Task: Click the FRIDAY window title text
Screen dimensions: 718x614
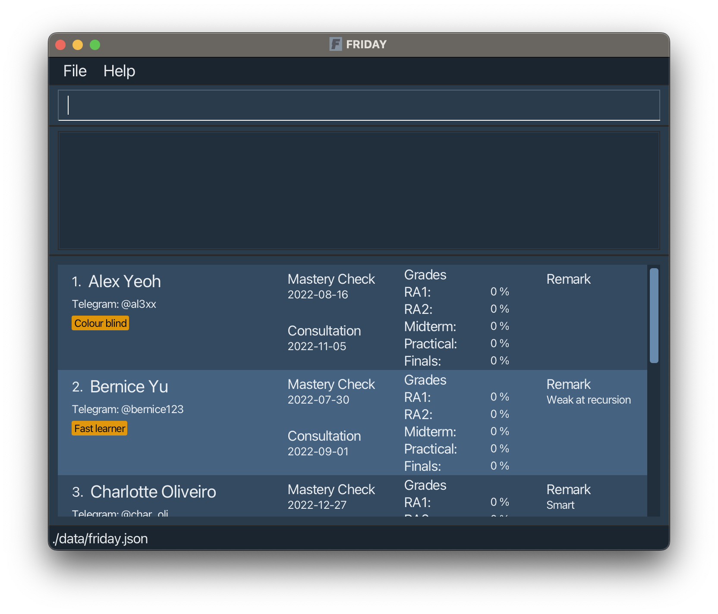Action: (366, 44)
